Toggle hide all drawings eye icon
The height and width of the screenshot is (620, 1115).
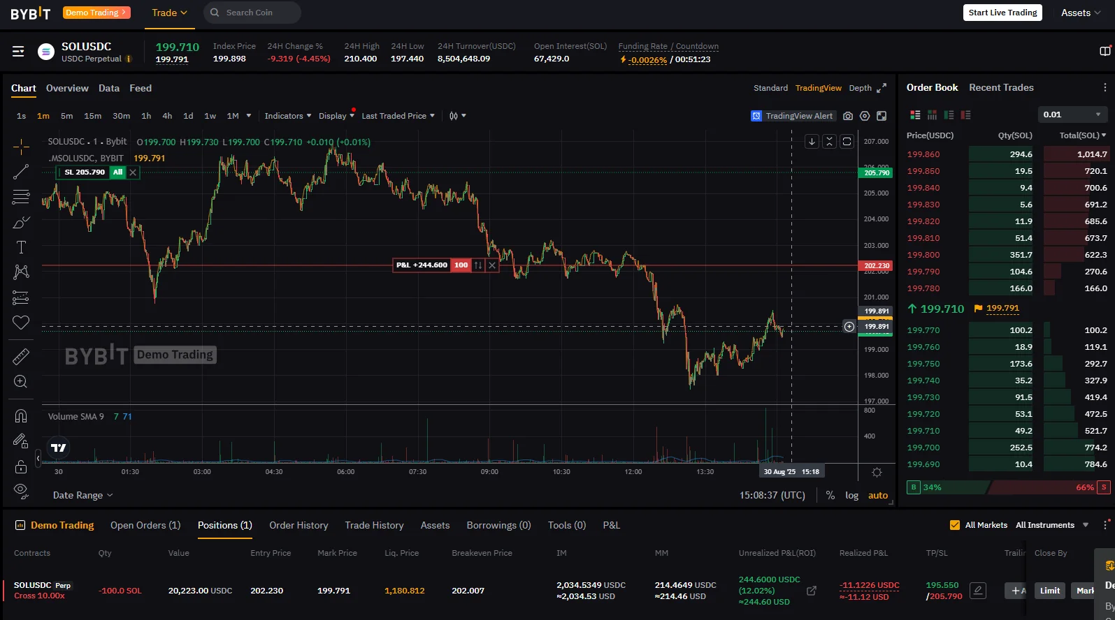tap(21, 492)
